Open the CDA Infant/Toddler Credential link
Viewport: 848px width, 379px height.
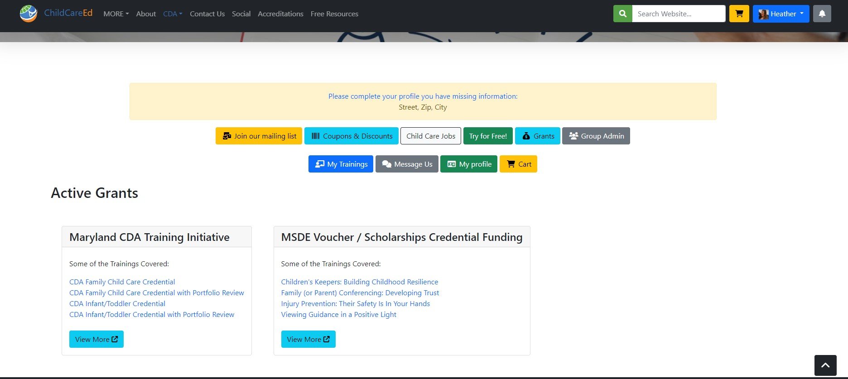[117, 304]
